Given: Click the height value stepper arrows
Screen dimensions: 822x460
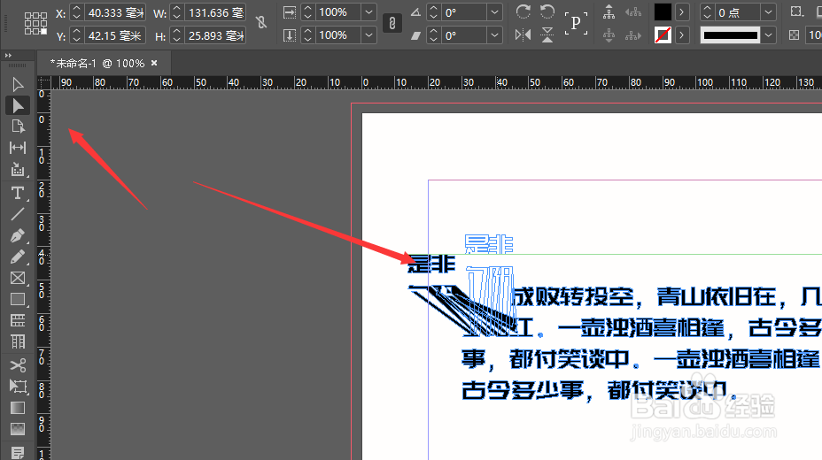Looking at the screenshot, I should point(176,35).
